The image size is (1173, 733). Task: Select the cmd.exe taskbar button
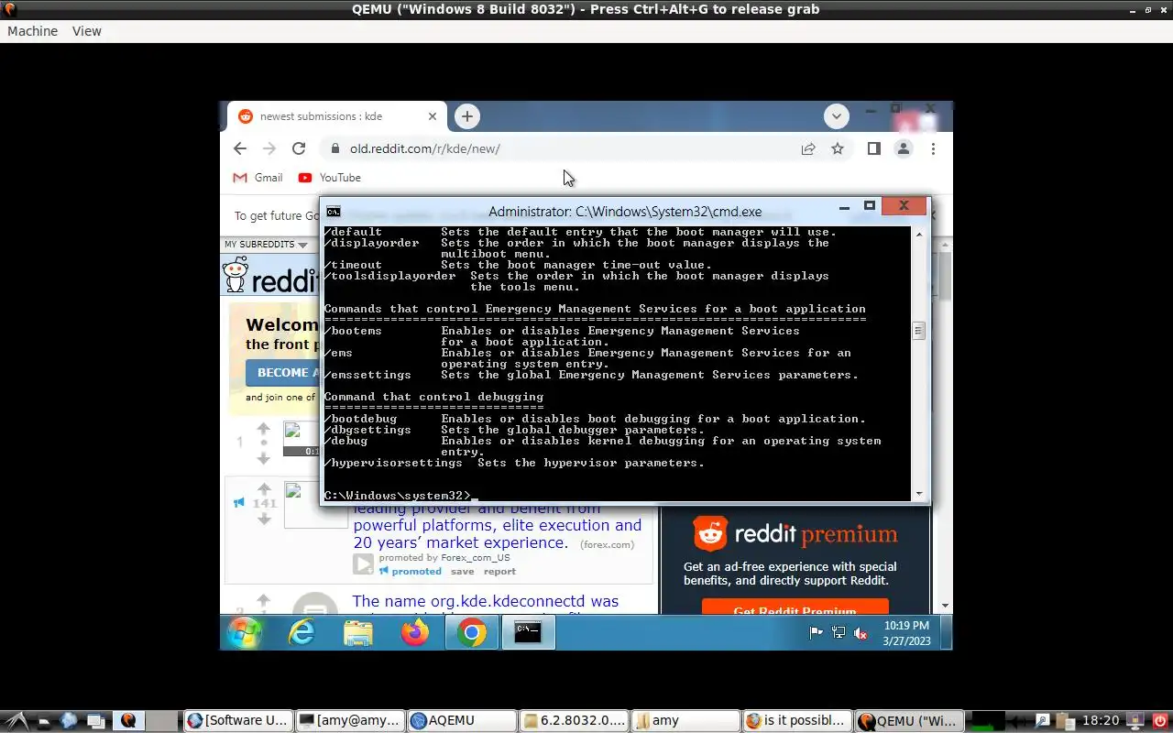pos(528,632)
